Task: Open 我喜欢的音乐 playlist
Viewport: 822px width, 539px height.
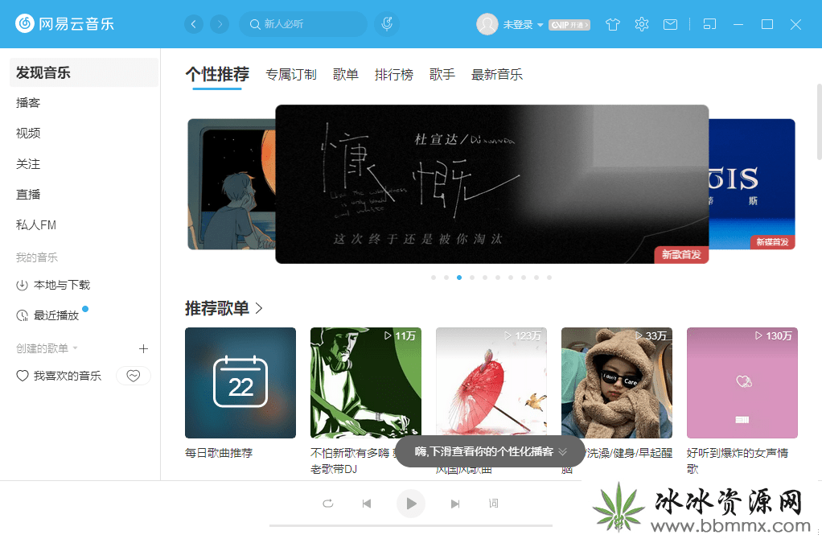Action: [x=59, y=376]
